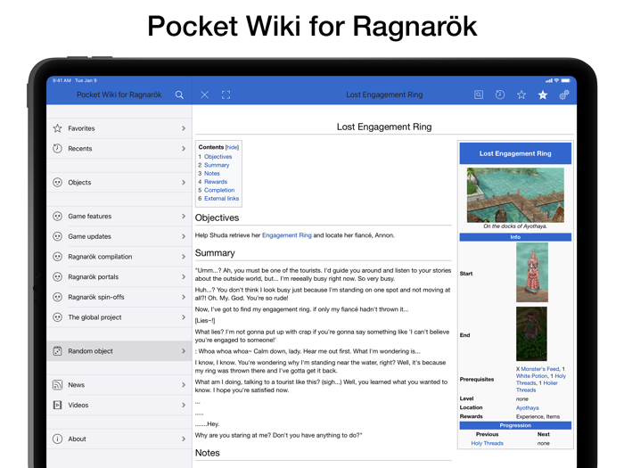The height and width of the screenshot is (468, 624).
Task: Jump to External links in Contents
Action: point(222,199)
